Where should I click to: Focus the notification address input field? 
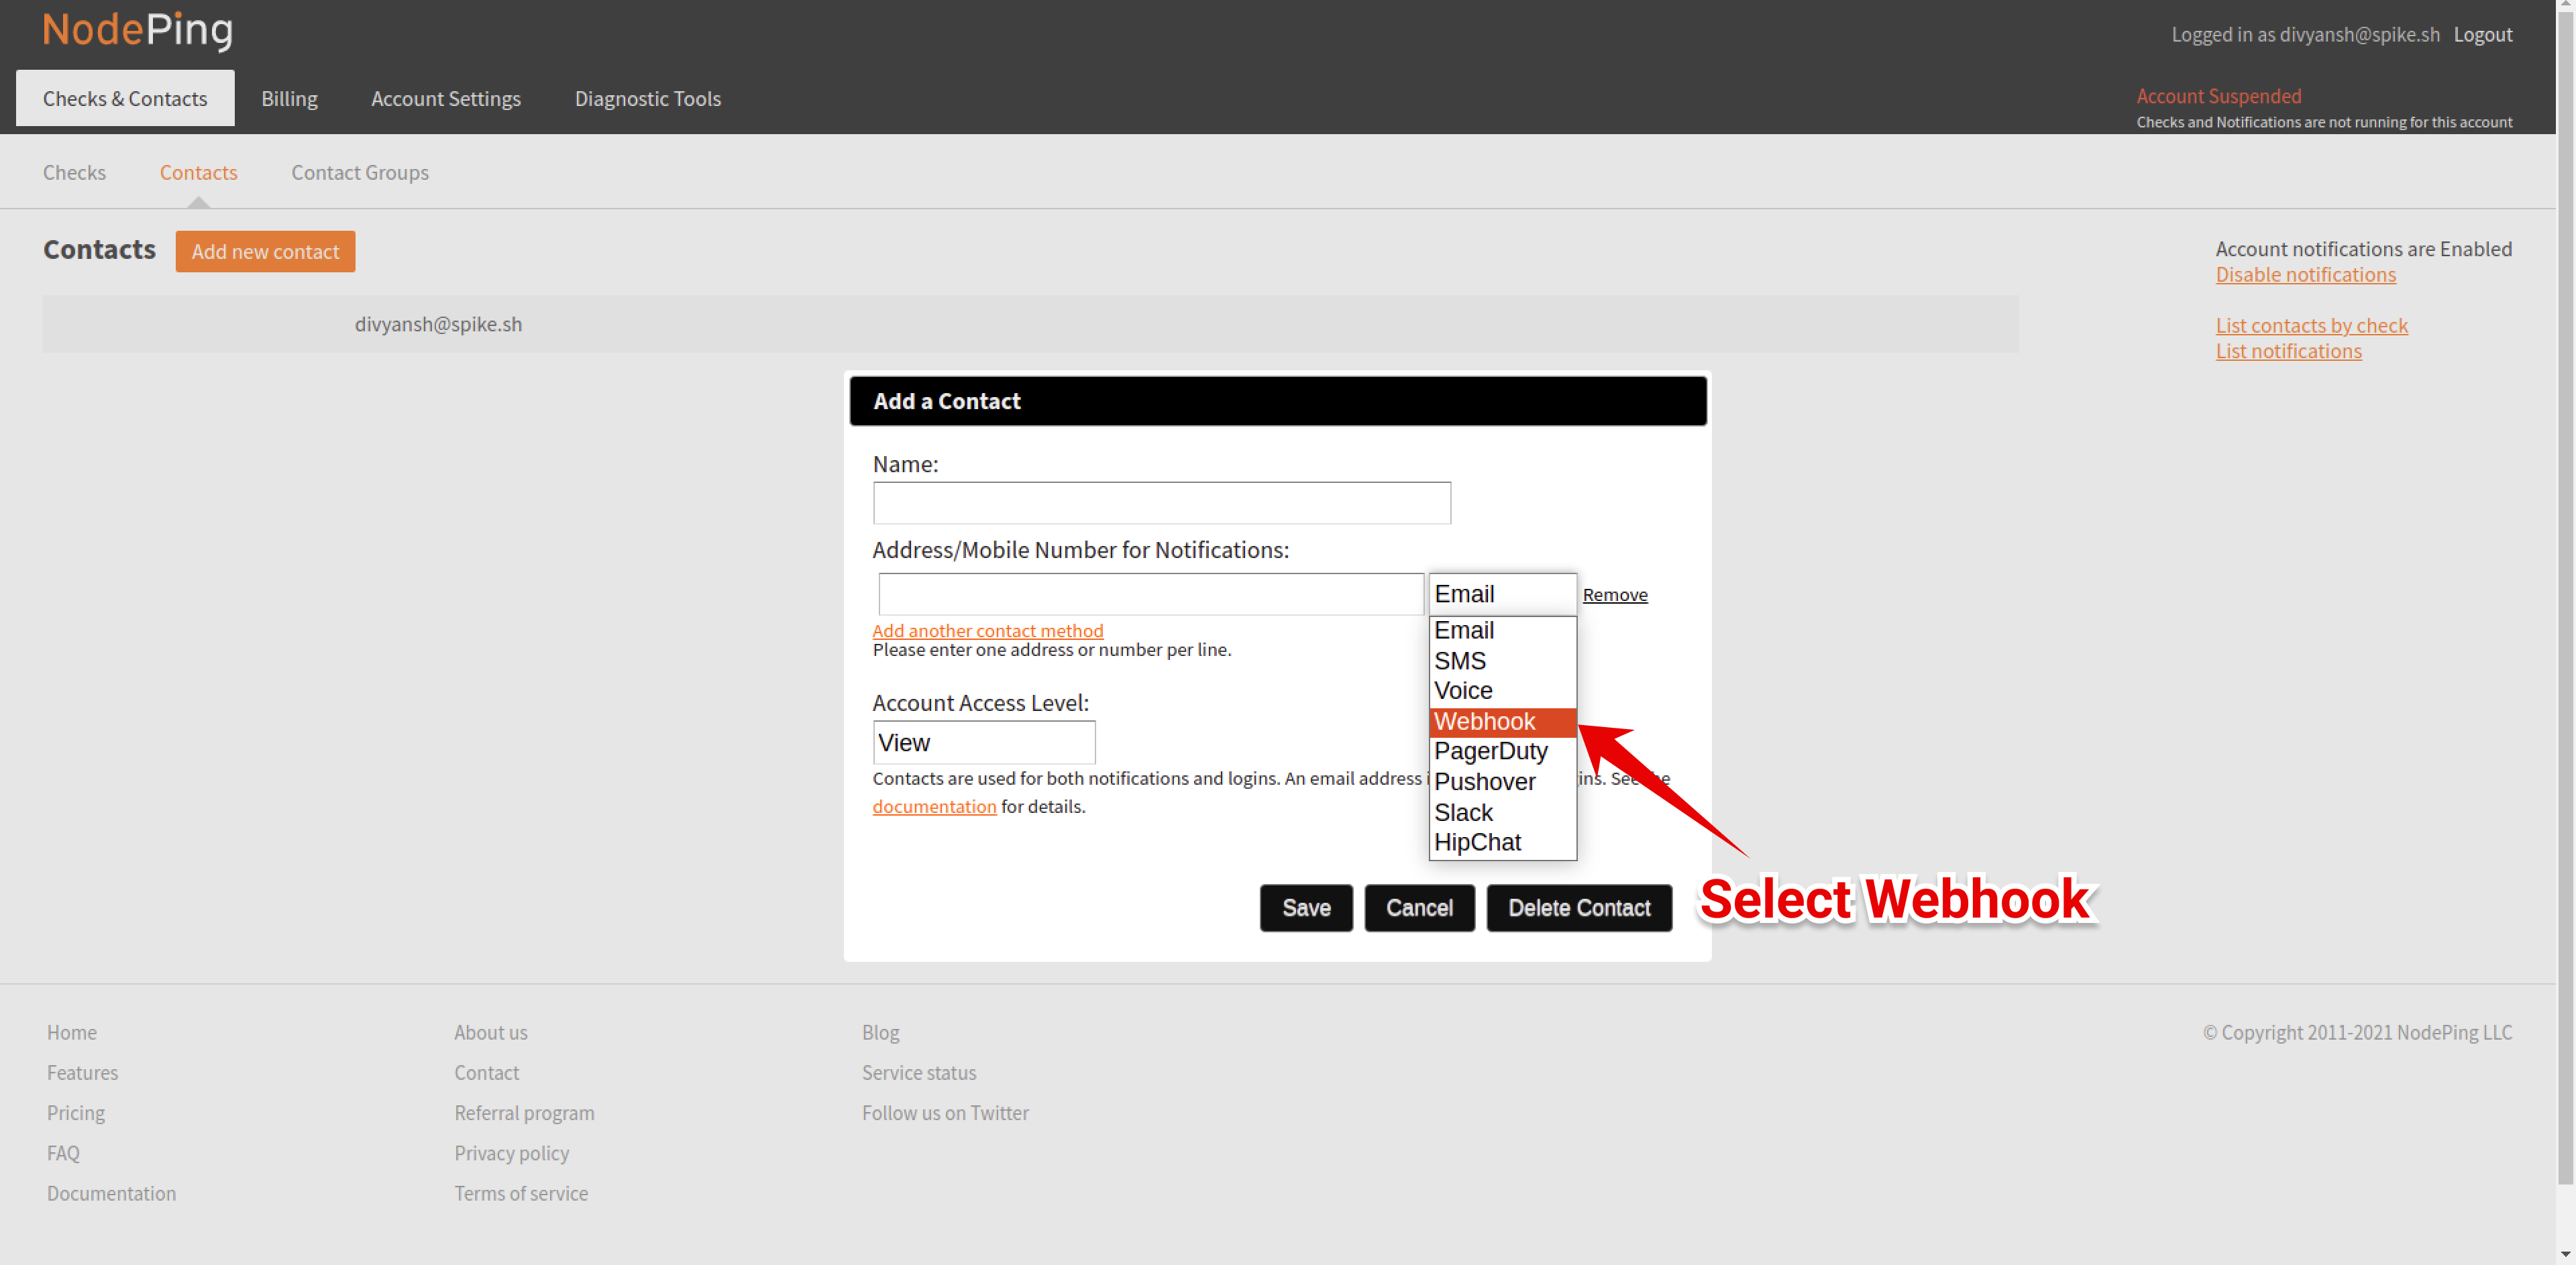(x=1150, y=594)
